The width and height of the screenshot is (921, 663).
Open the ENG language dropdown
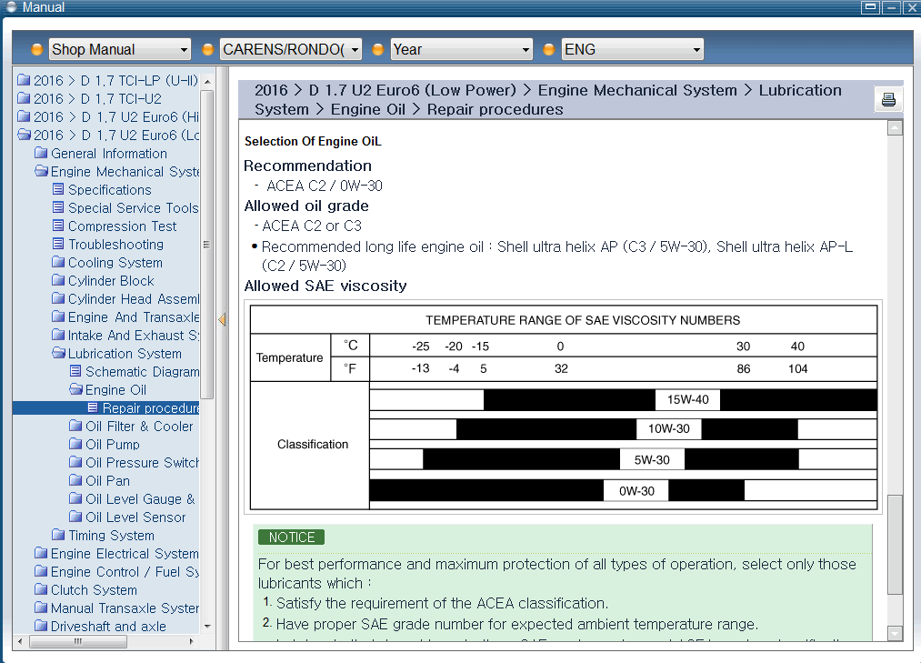(633, 49)
